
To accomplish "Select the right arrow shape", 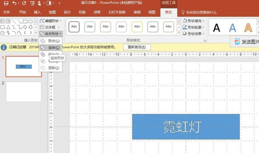I will tap(25, 27).
